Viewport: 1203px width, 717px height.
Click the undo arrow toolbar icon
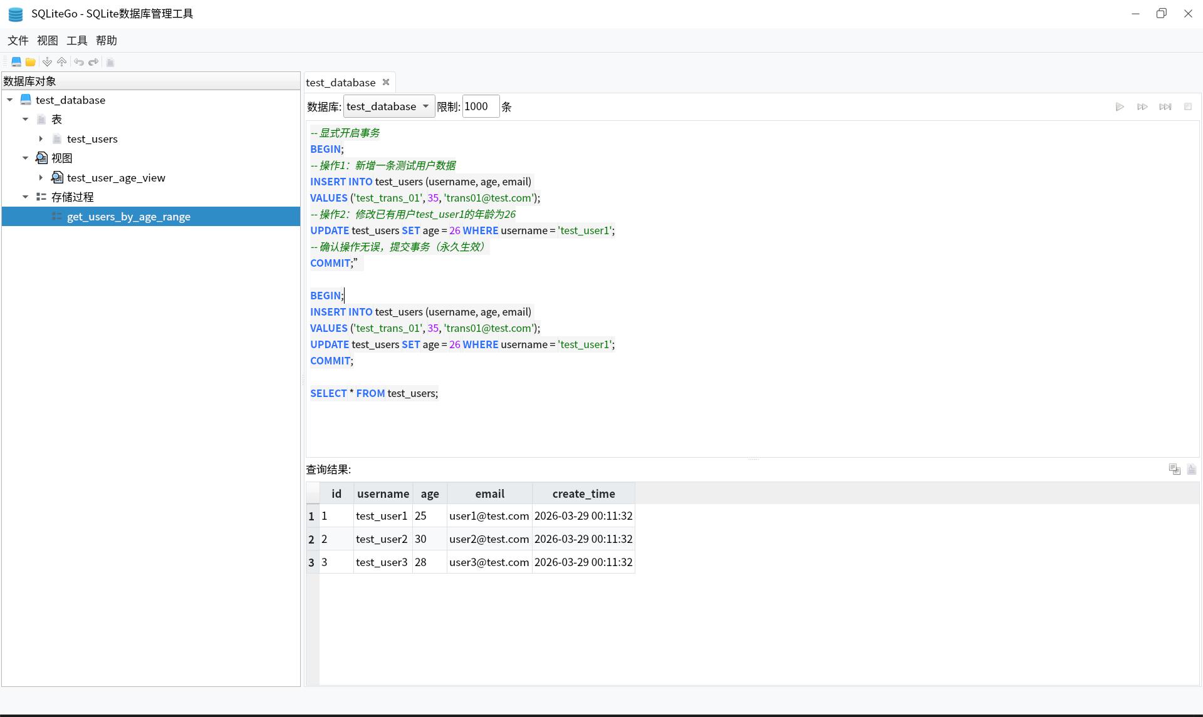tap(79, 62)
